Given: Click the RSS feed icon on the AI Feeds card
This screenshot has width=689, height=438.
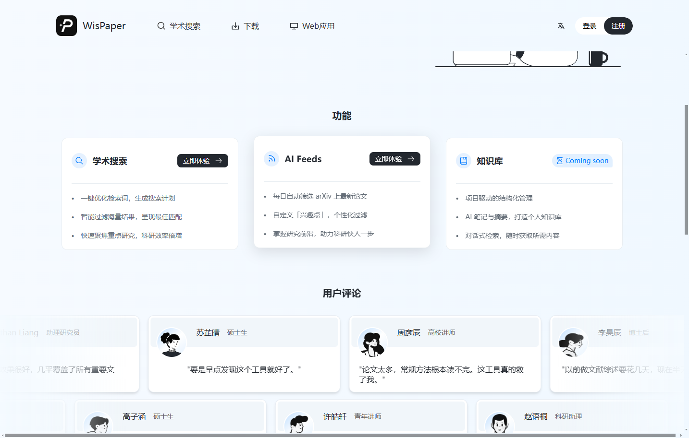Looking at the screenshot, I should point(271,158).
